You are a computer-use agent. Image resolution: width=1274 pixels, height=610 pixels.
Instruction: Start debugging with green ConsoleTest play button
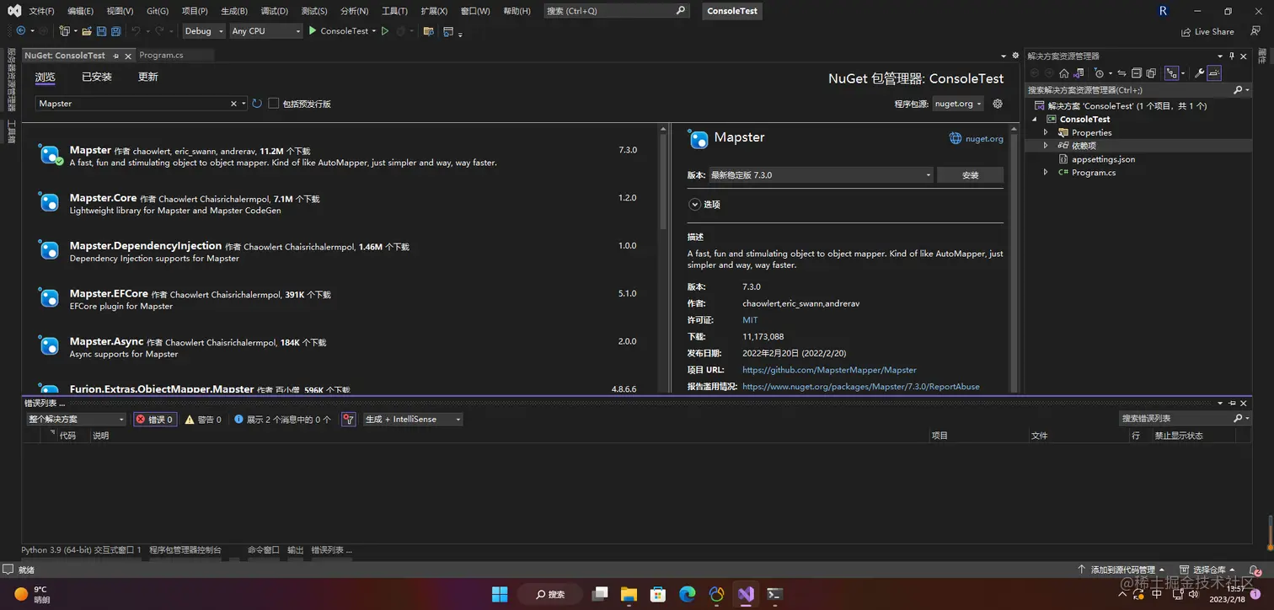[x=338, y=31]
